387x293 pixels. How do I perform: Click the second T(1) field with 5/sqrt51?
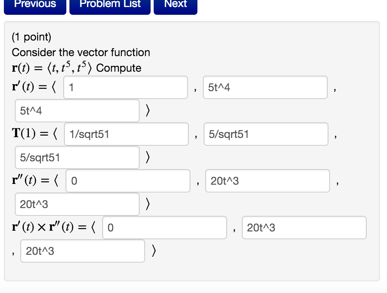point(266,134)
